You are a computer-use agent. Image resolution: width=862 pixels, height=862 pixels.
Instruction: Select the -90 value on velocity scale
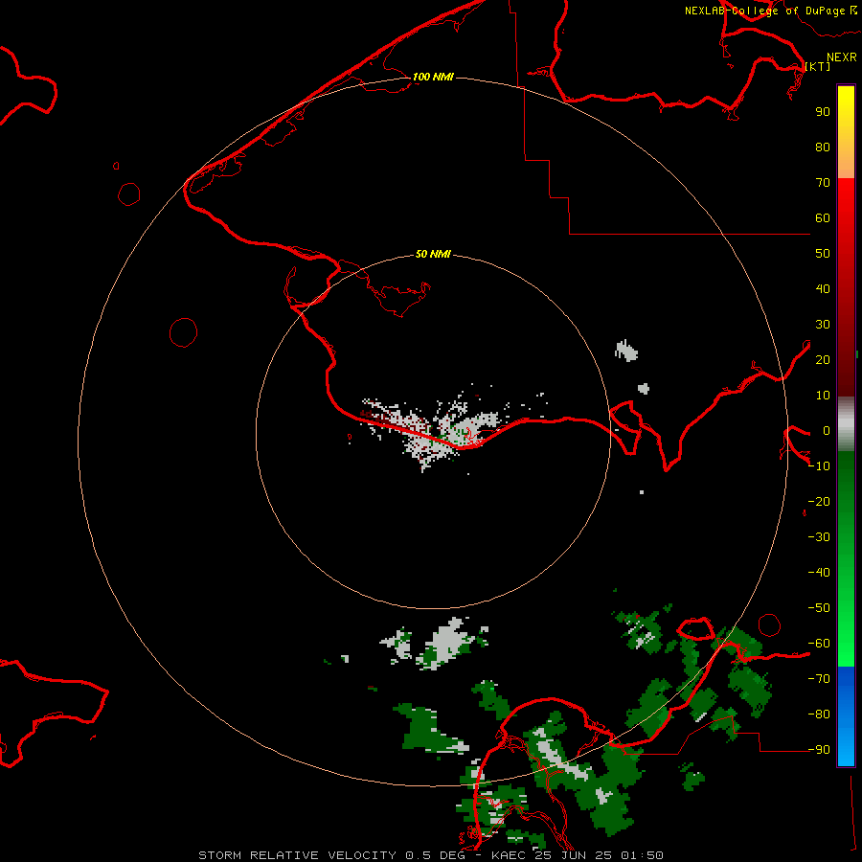coord(819,750)
